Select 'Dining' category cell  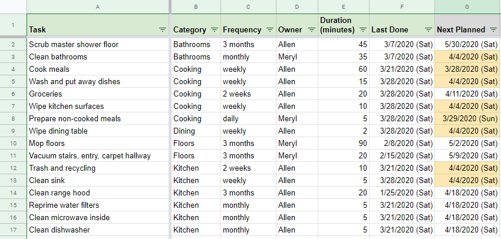coord(195,131)
